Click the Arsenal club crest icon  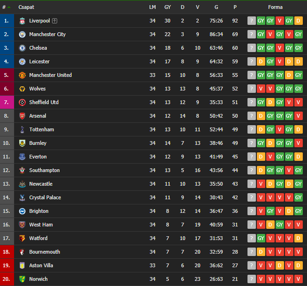click(x=22, y=116)
